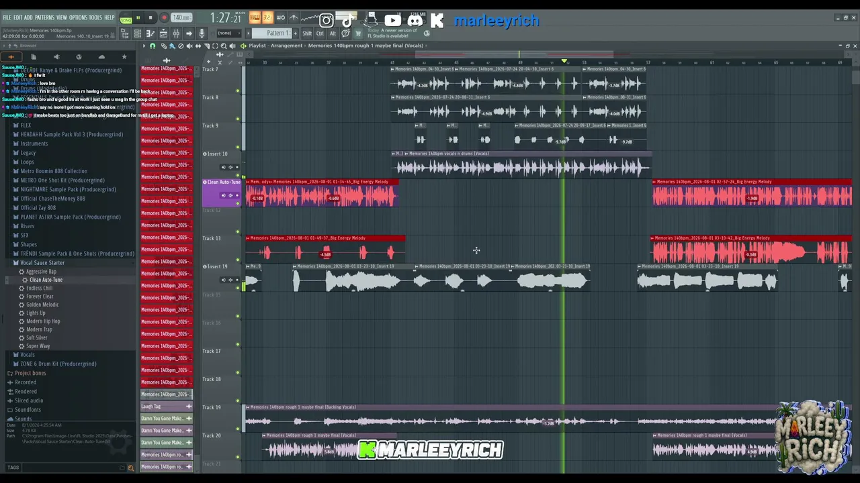
Task: Mute Track 8 using its green LED
Action: [x=238, y=119]
